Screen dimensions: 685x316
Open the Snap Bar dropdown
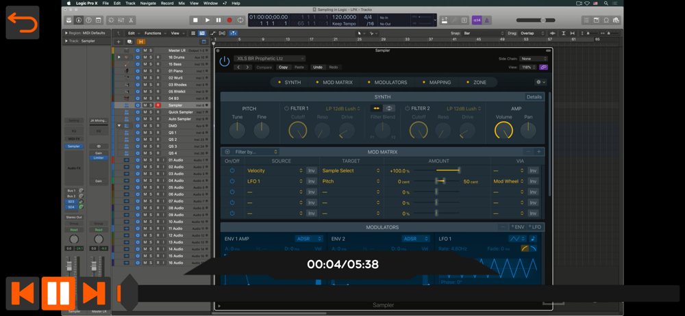[x=483, y=33]
